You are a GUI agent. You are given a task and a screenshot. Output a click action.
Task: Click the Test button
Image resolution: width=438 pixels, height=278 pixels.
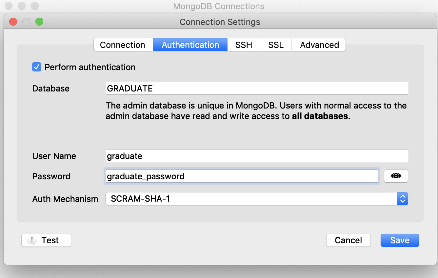click(46, 240)
